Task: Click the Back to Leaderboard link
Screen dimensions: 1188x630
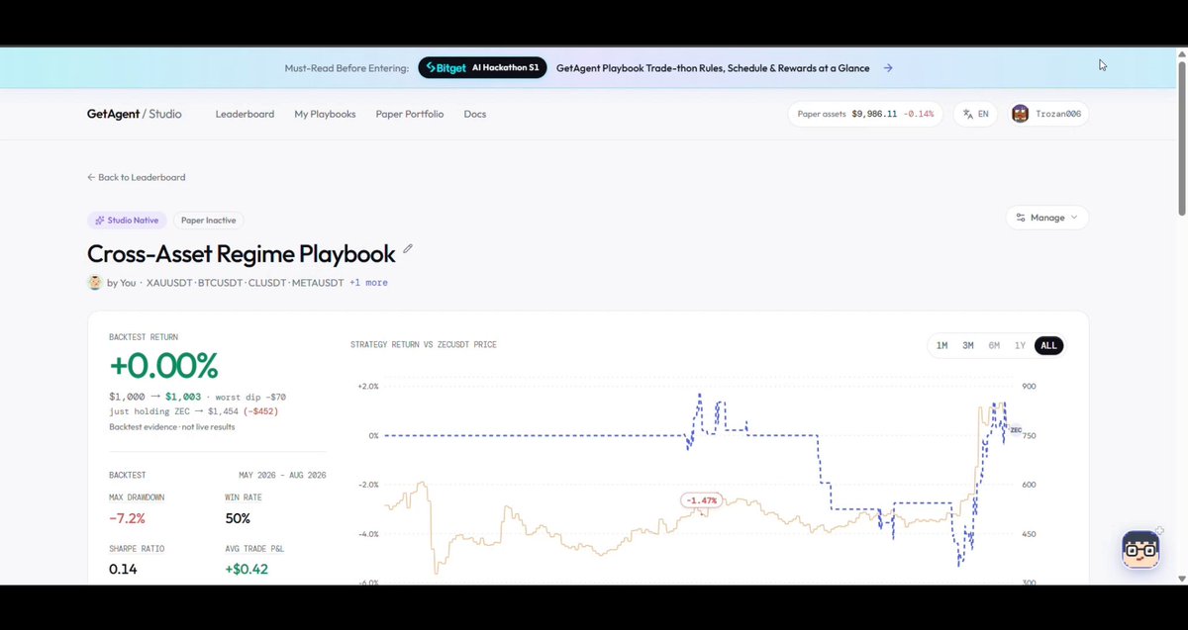Action: [137, 177]
